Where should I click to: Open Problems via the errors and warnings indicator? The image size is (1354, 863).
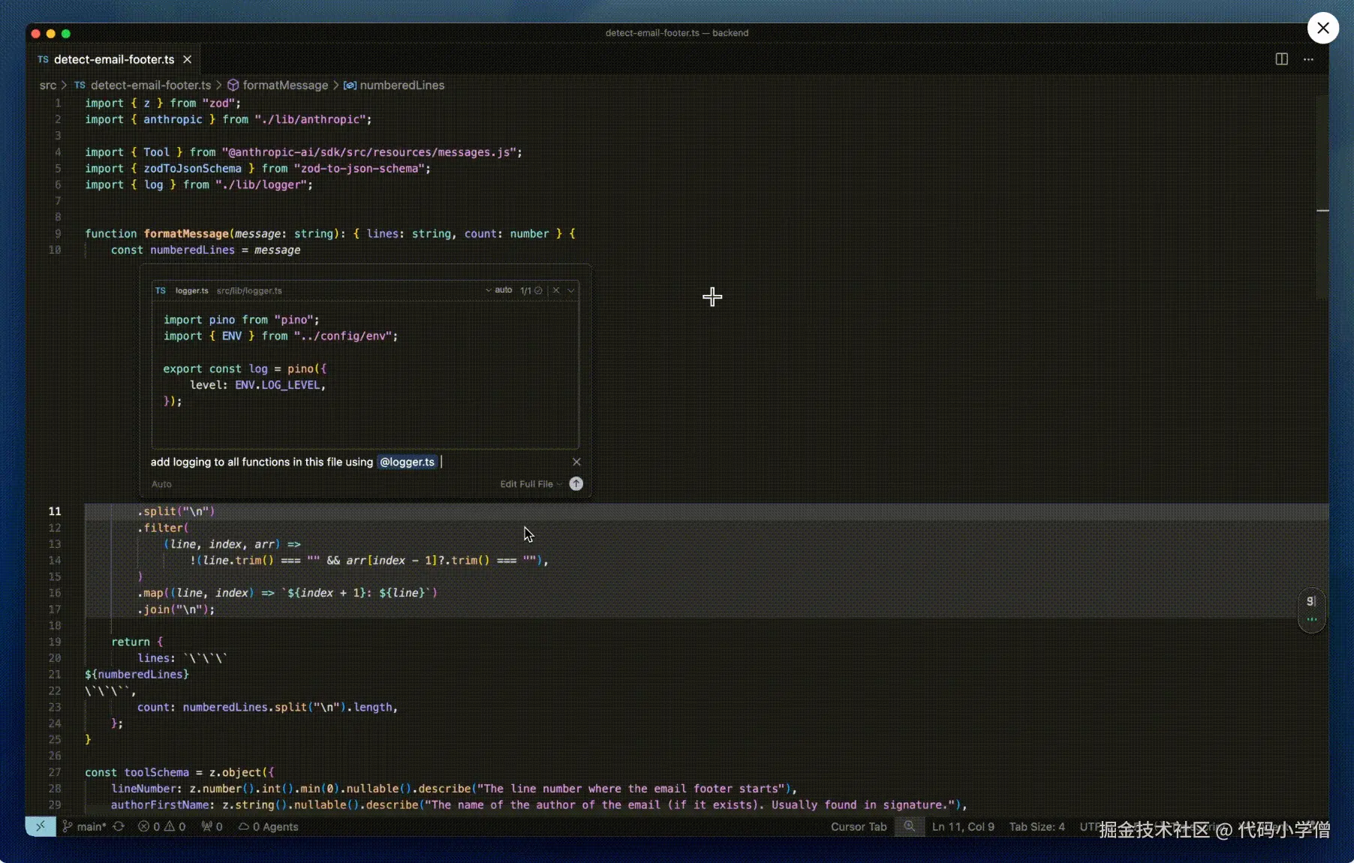(162, 827)
